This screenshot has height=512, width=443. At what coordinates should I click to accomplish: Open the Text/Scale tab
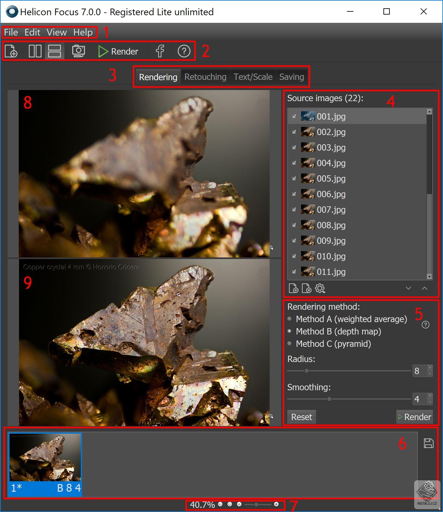253,77
